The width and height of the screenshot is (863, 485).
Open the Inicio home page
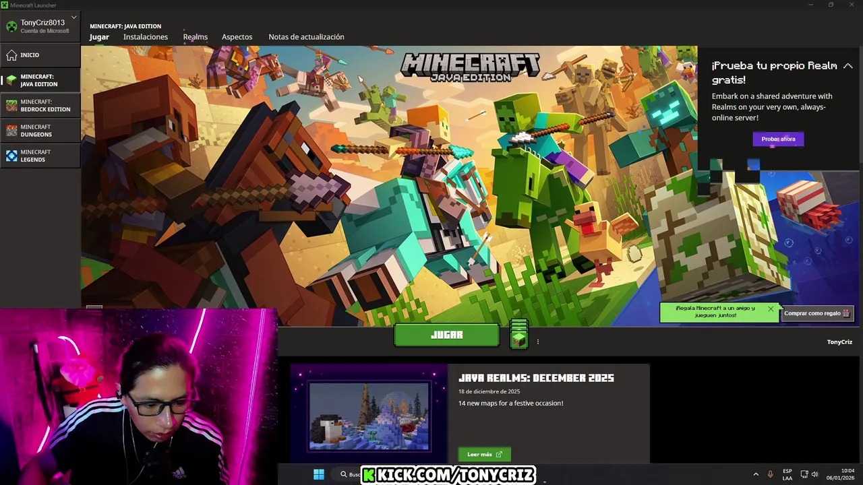click(x=40, y=55)
